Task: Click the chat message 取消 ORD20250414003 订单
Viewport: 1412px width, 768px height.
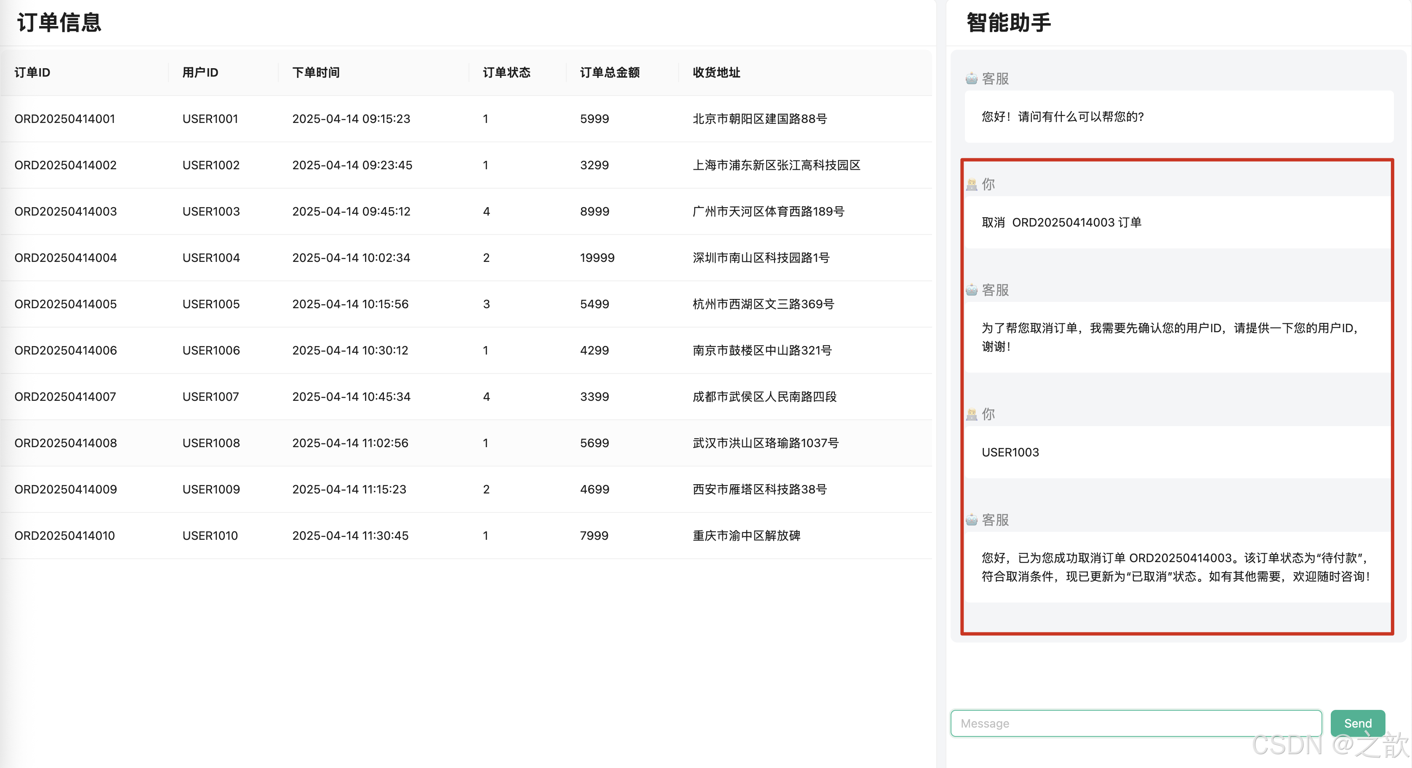Action: 1061,222
